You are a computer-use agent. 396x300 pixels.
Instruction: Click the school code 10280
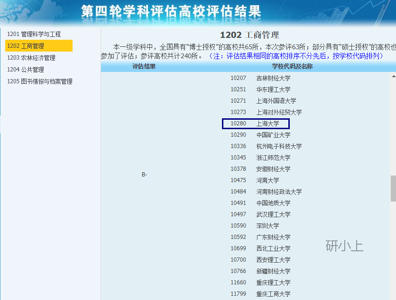(238, 124)
